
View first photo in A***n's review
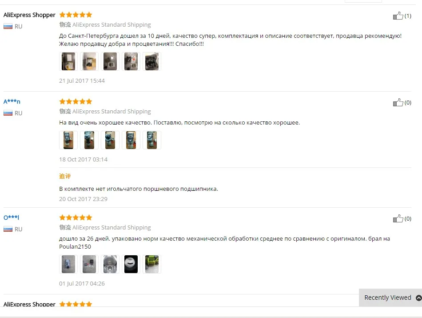(x=68, y=140)
